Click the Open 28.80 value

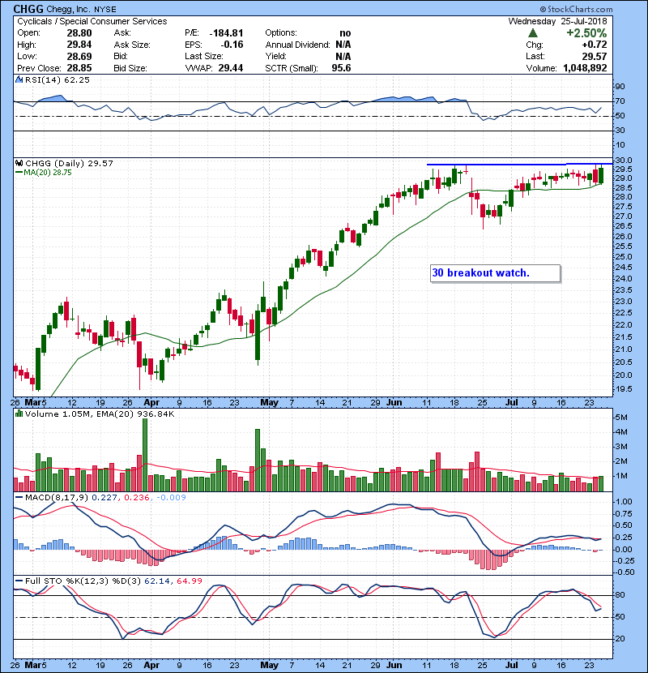(x=79, y=33)
